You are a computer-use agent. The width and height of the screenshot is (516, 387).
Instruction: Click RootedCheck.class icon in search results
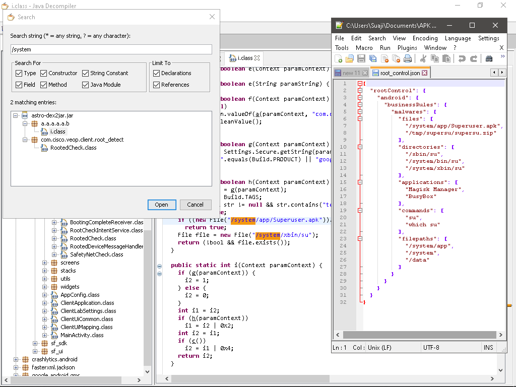coord(44,148)
